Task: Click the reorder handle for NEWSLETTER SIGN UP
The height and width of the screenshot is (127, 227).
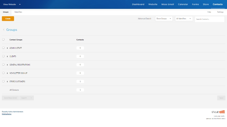Action: (x=7, y=73)
